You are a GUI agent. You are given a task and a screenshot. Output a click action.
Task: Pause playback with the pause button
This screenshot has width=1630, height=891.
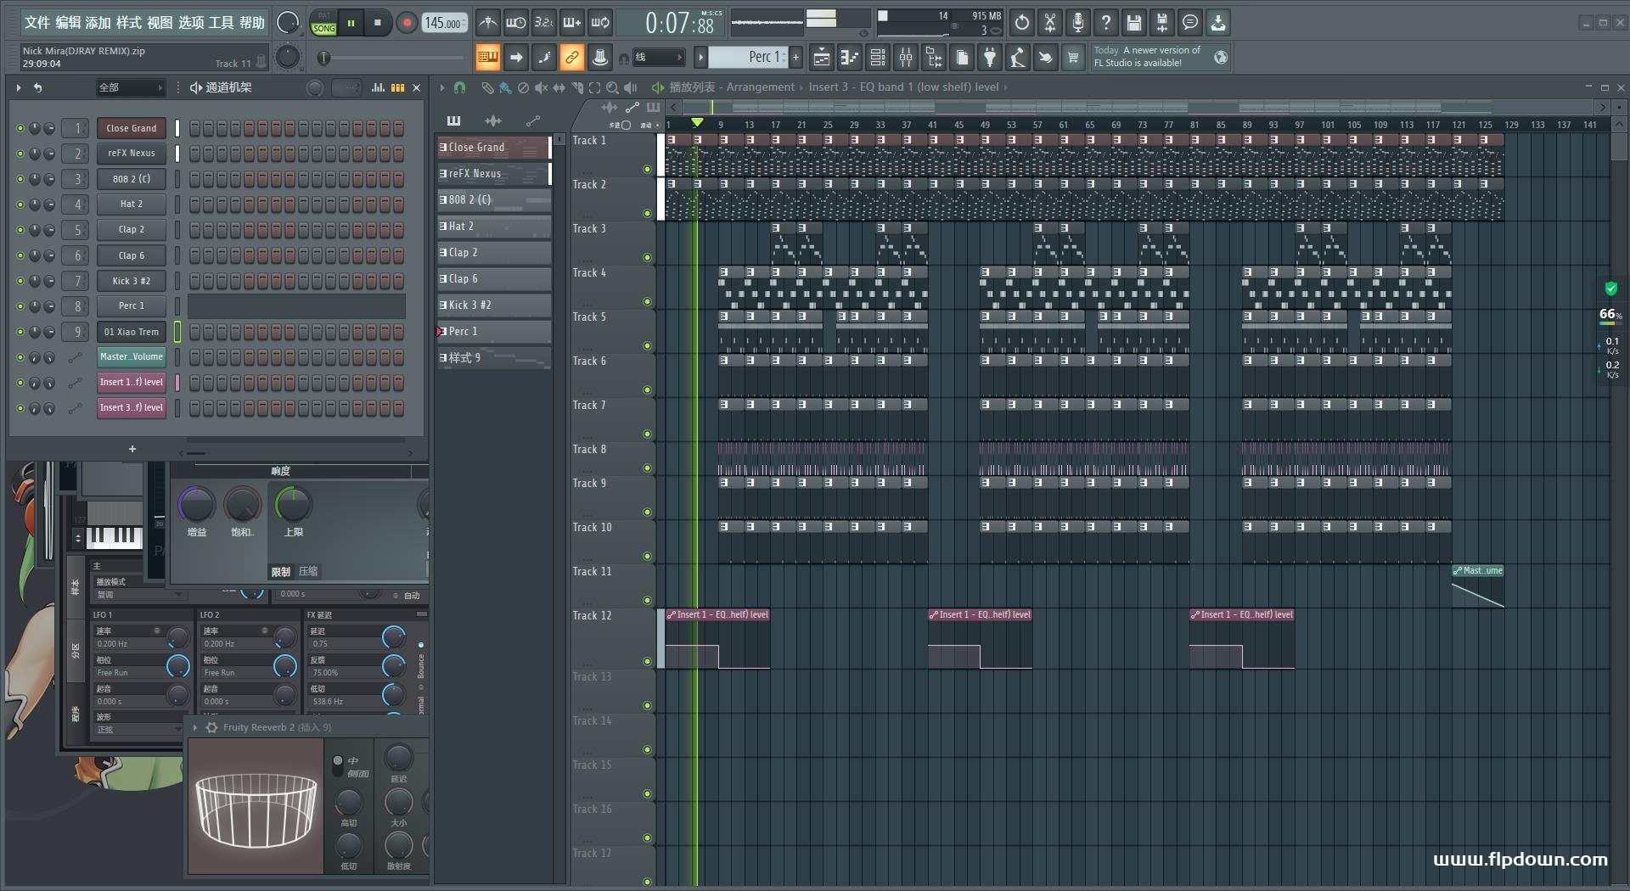click(x=351, y=23)
